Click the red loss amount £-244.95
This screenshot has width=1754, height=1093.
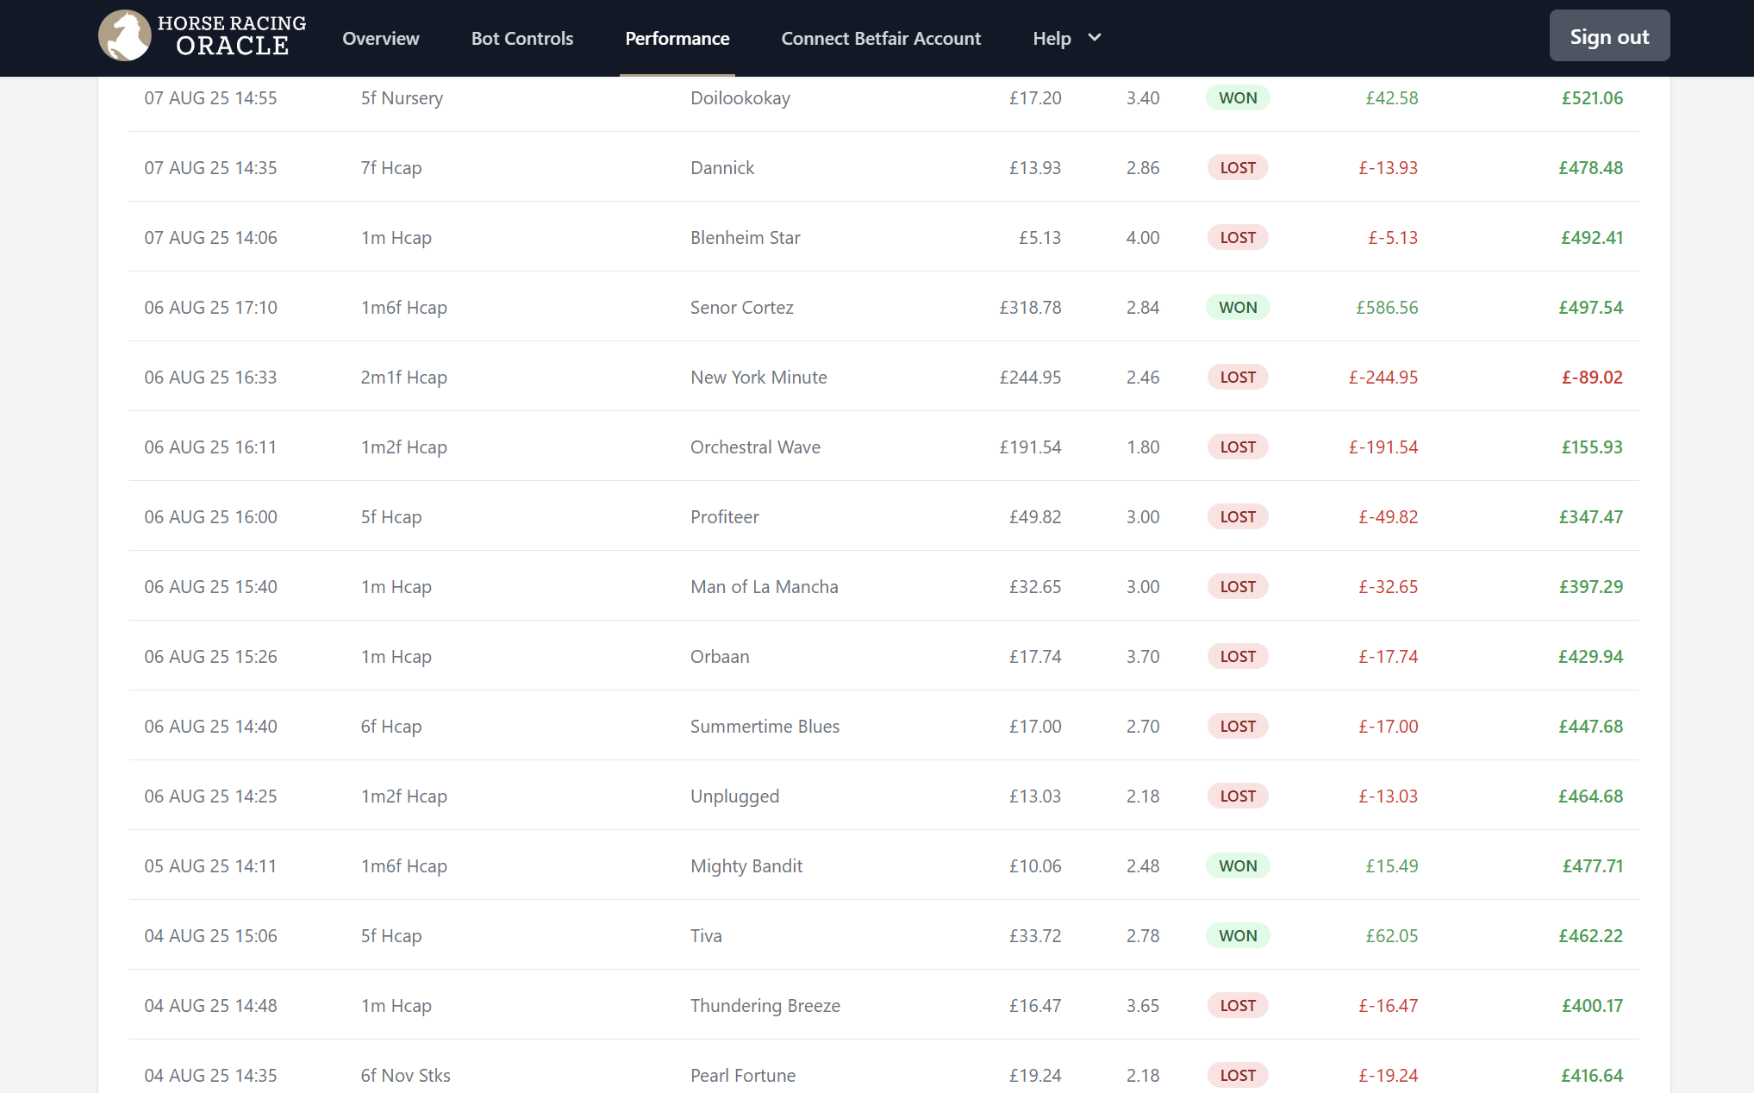click(1383, 377)
